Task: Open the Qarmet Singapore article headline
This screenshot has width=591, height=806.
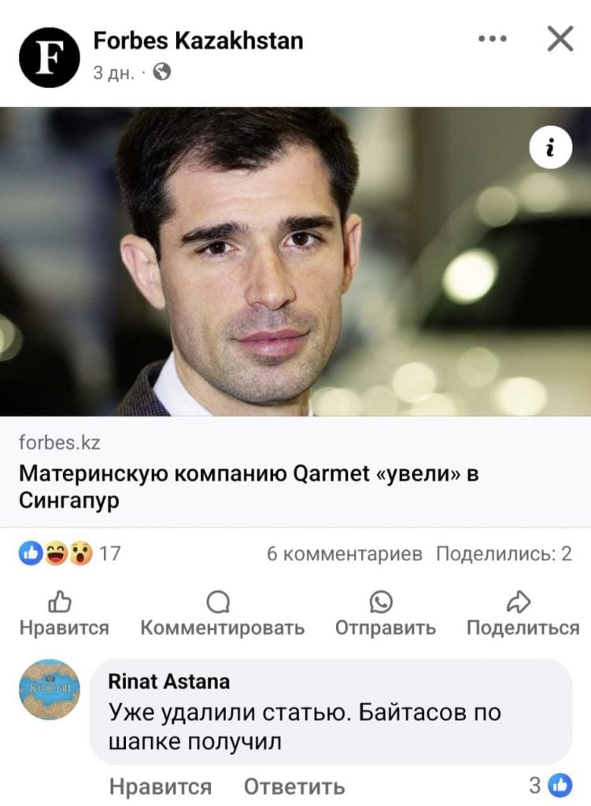Action: pyautogui.click(x=249, y=486)
